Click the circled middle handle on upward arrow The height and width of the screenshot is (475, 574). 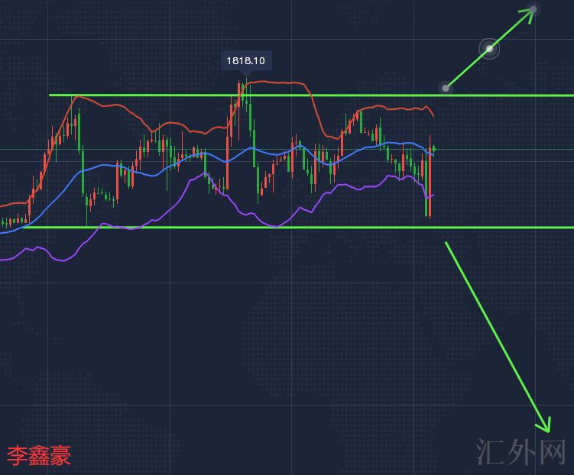click(x=489, y=50)
